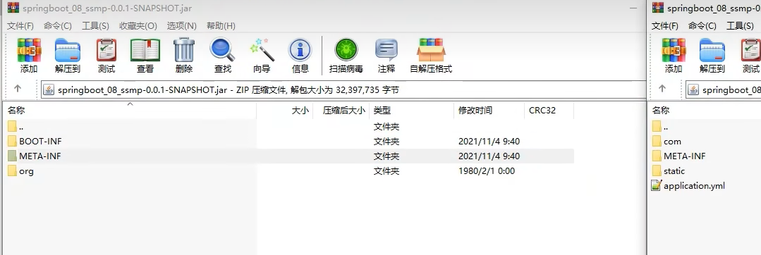This screenshot has height=255, width=761.
Task: Click BOOT-INF date 2021/11/4 9:40
Action: pyautogui.click(x=489, y=142)
